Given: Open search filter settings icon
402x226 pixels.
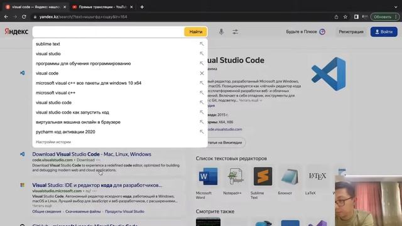Looking at the screenshot, I should coord(235,32).
